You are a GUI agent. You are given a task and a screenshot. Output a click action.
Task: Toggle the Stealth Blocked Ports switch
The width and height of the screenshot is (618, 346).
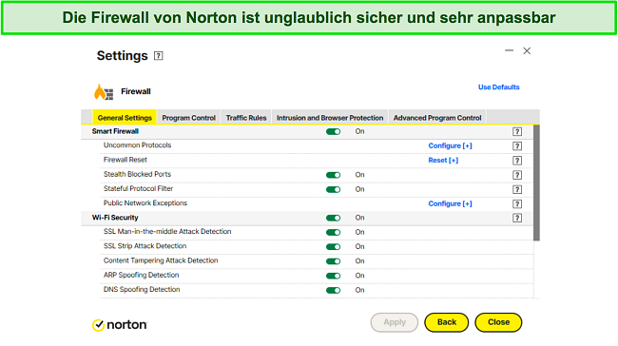point(333,175)
